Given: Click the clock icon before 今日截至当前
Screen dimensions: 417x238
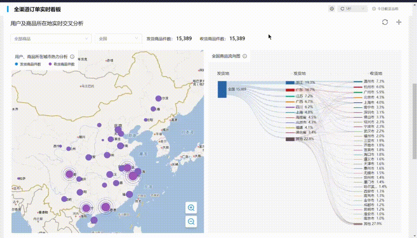Looking at the screenshot, I should point(374,9).
